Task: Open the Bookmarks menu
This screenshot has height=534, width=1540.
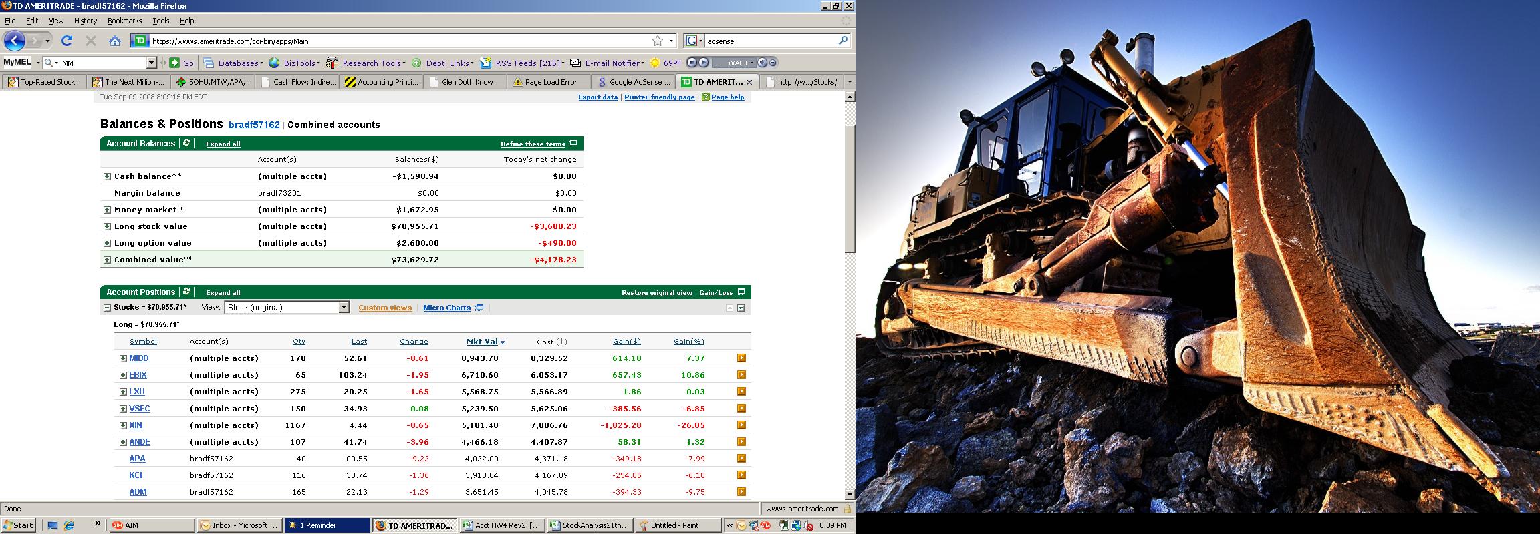Action: click(124, 21)
